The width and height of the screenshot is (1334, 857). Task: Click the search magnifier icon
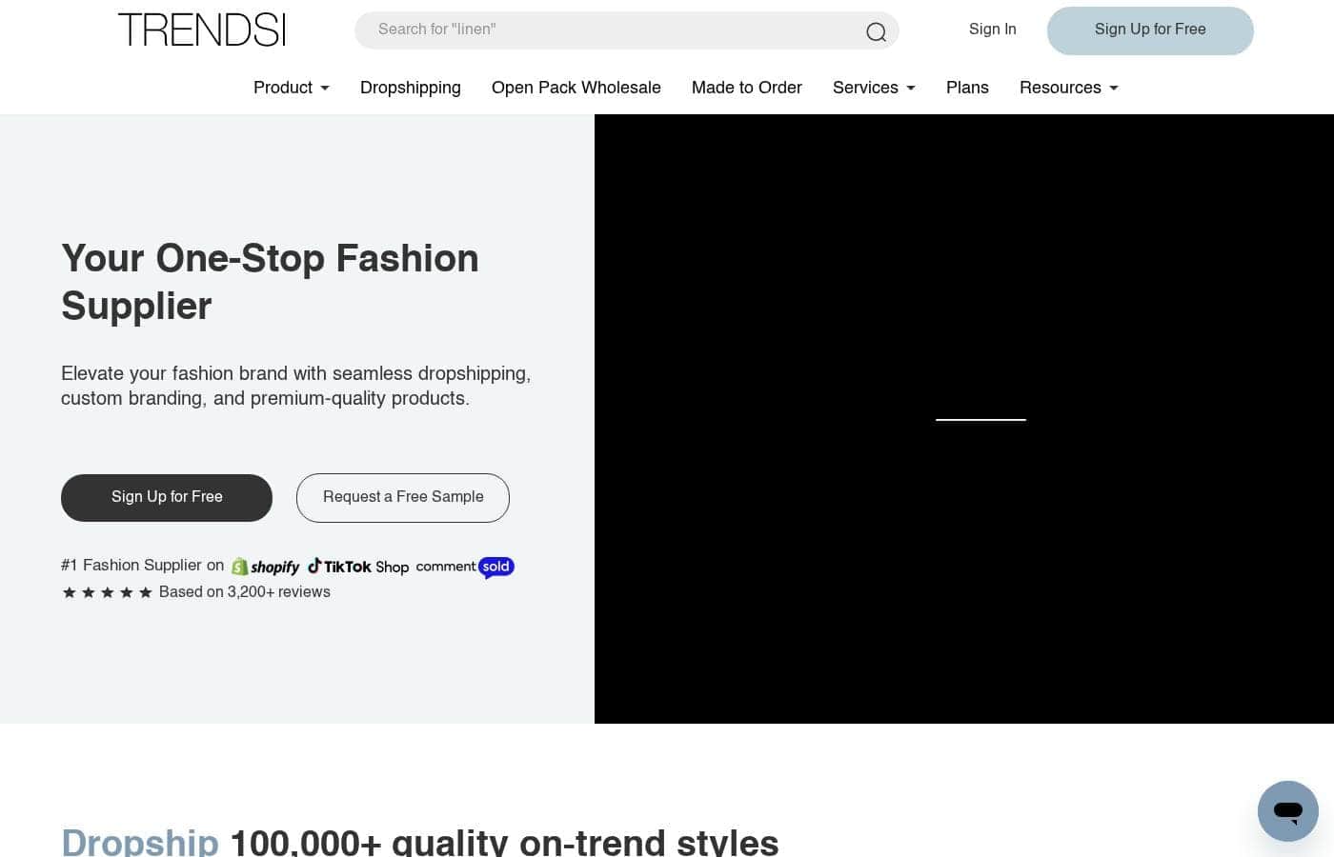(876, 32)
